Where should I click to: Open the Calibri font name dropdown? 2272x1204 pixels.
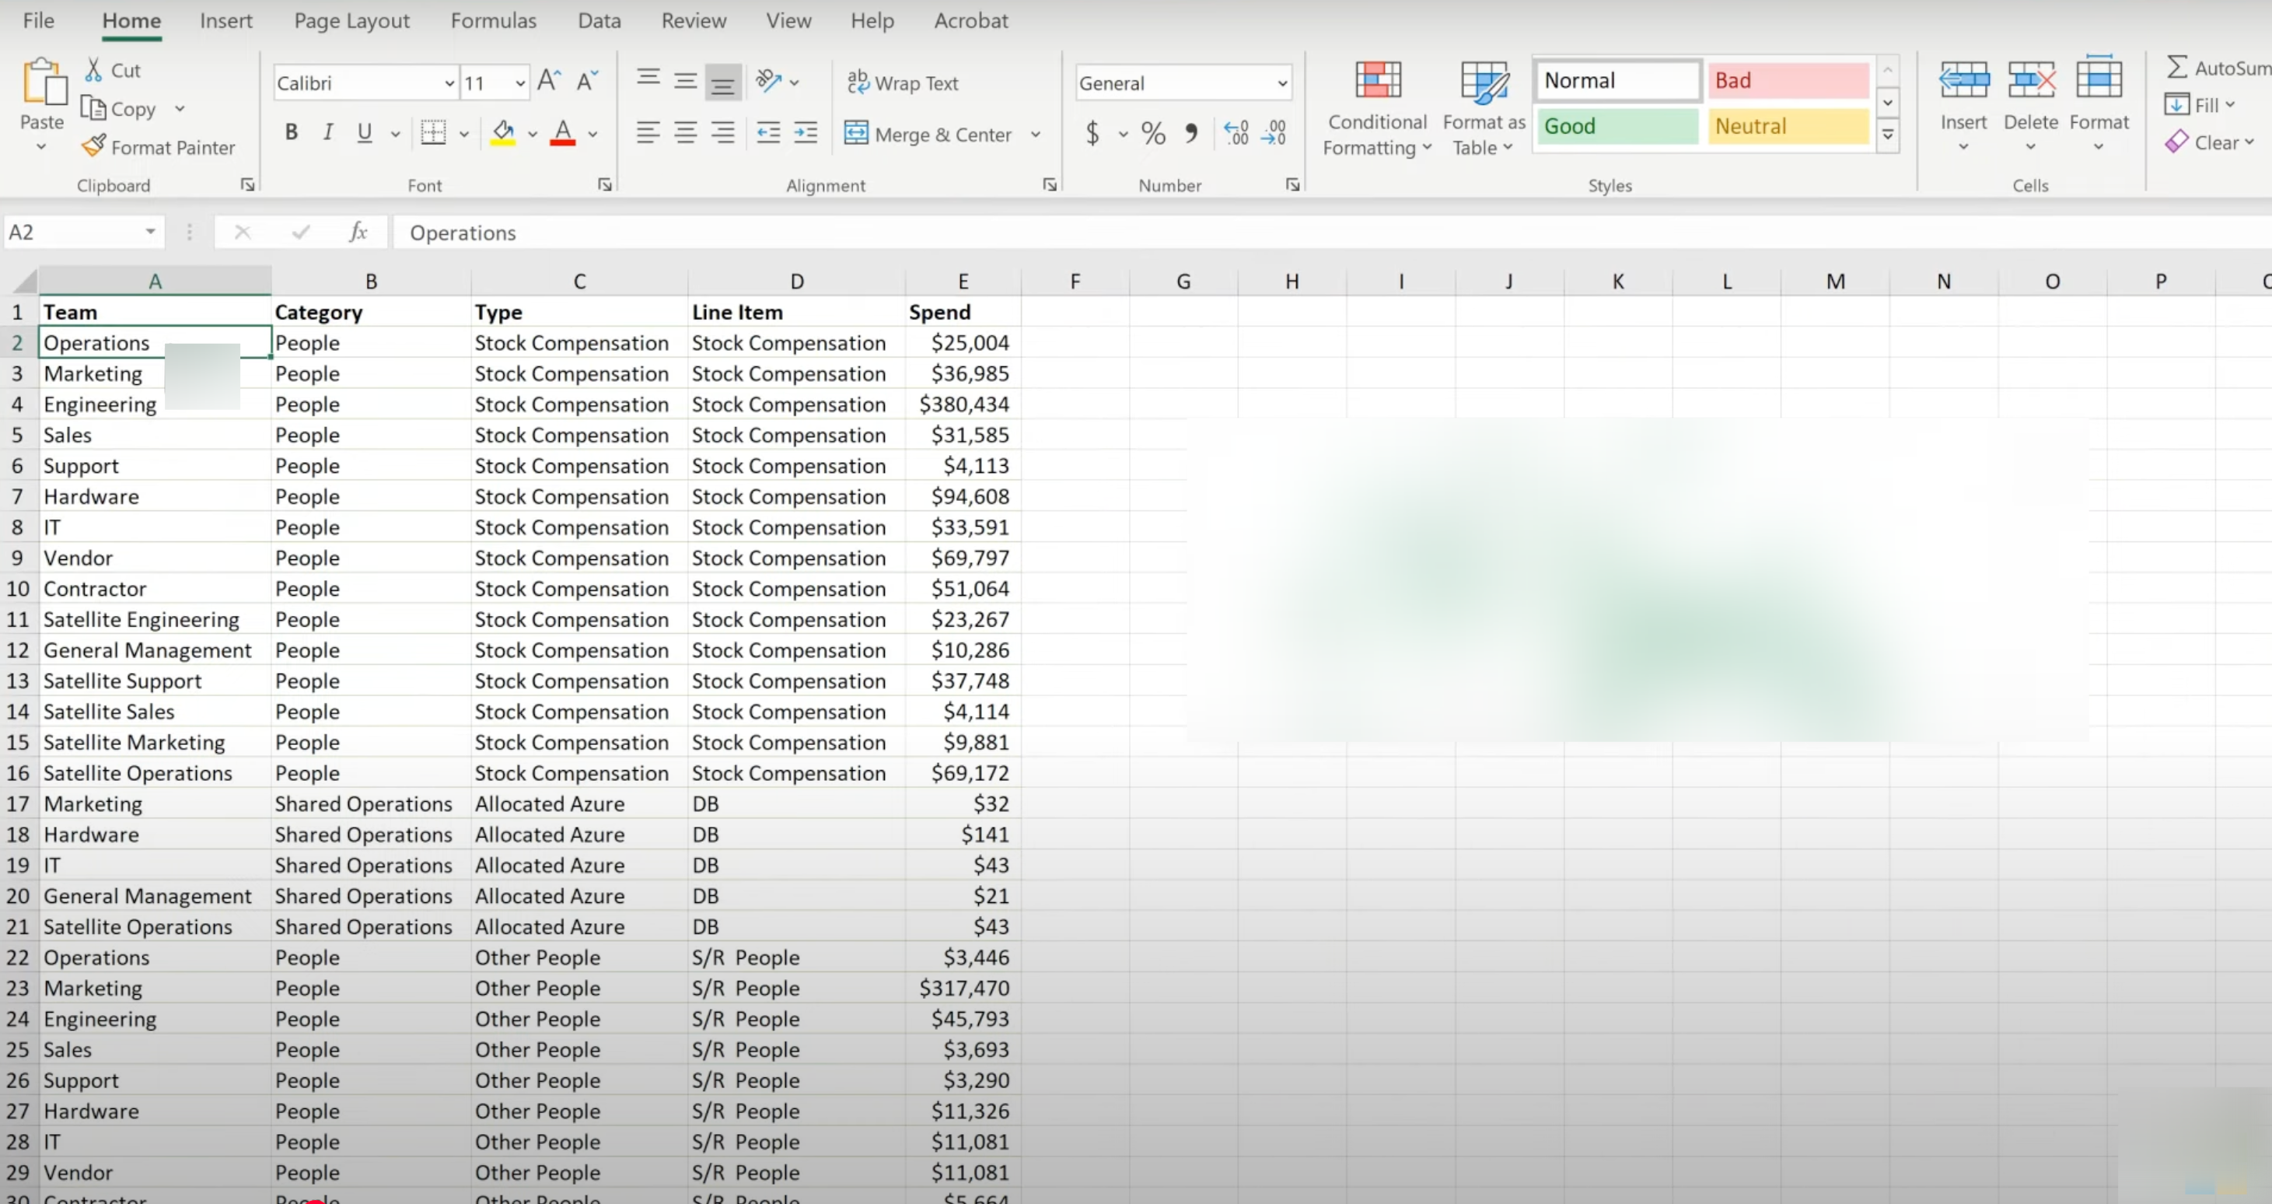(x=449, y=83)
